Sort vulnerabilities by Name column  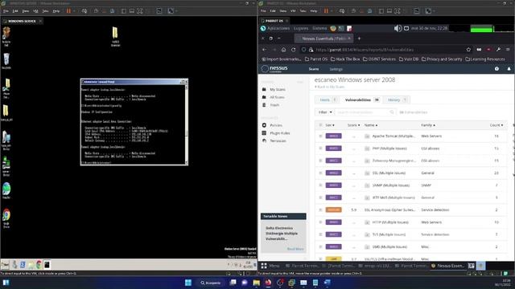(x=370, y=125)
